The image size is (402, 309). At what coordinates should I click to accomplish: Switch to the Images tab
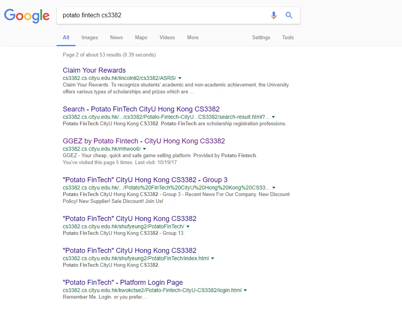(89, 37)
